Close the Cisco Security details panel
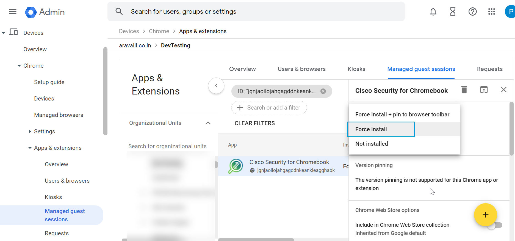The height and width of the screenshot is (241, 515). click(504, 90)
